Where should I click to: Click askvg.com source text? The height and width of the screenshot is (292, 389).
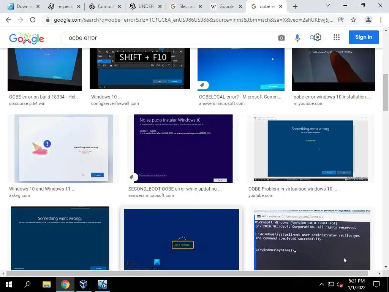(x=19, y=196)
